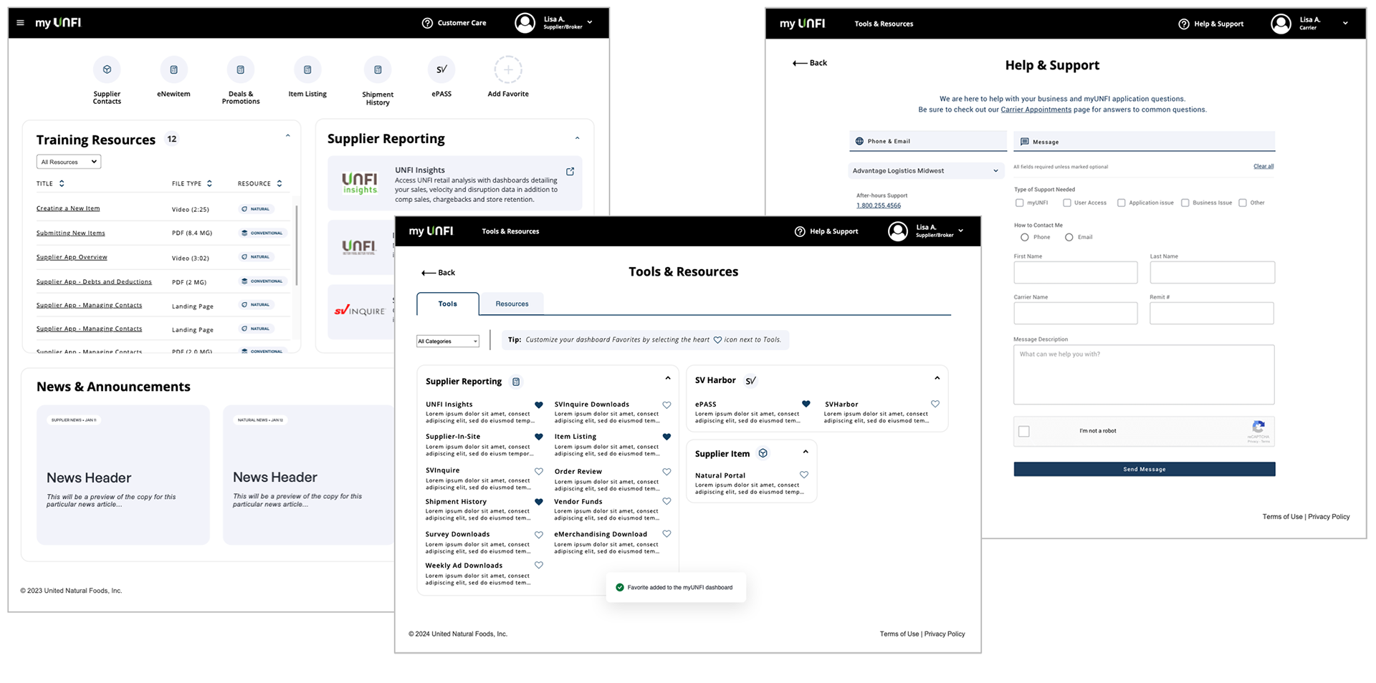
Task: Open Supplier App Overview training link
Action: click(72, 257)
